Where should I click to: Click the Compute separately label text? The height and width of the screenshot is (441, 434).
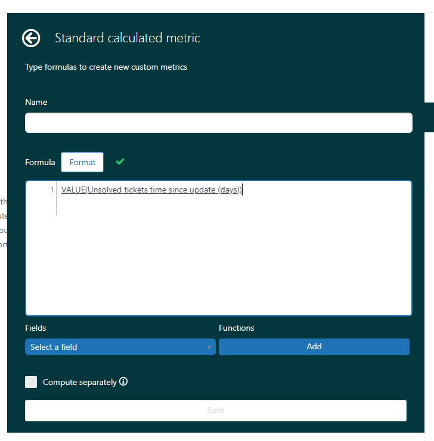coord(79,383)
